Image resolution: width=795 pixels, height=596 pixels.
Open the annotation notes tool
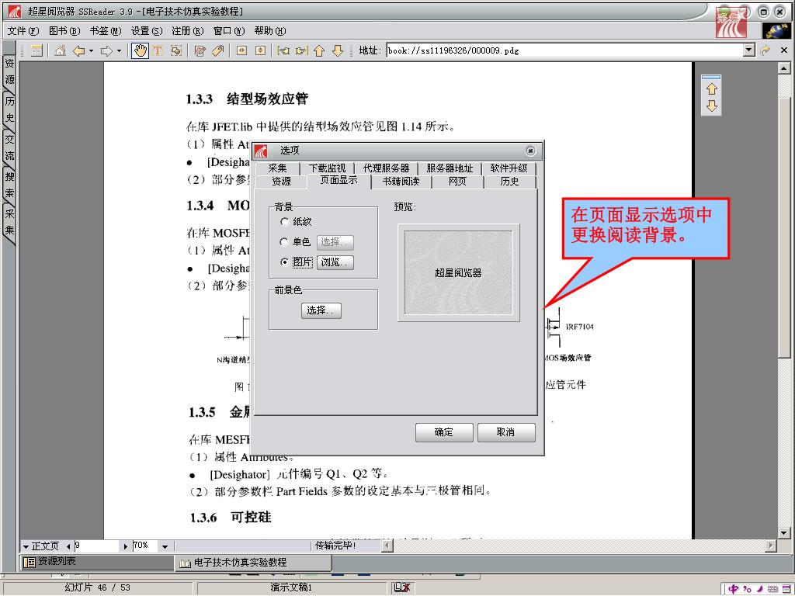coord(200,50)
